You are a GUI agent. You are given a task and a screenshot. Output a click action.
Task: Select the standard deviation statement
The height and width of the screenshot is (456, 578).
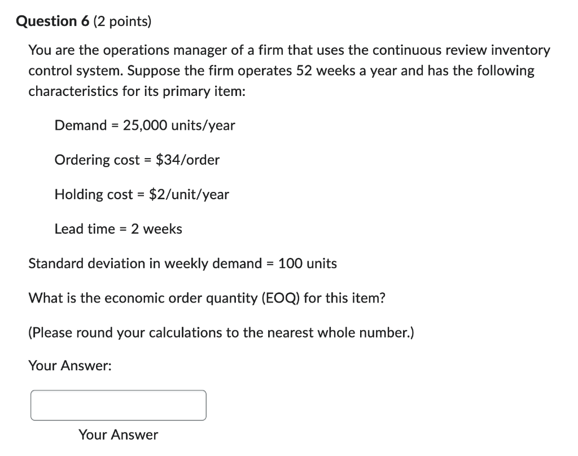point(182,263)
